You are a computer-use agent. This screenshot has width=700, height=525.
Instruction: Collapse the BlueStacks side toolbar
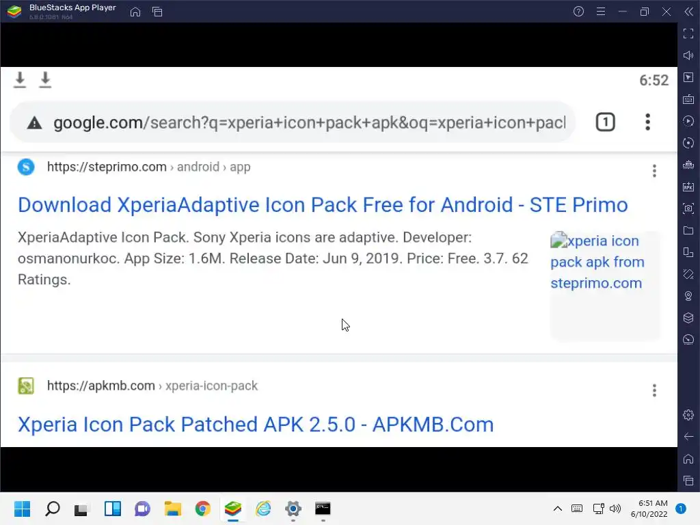[688, 12]
